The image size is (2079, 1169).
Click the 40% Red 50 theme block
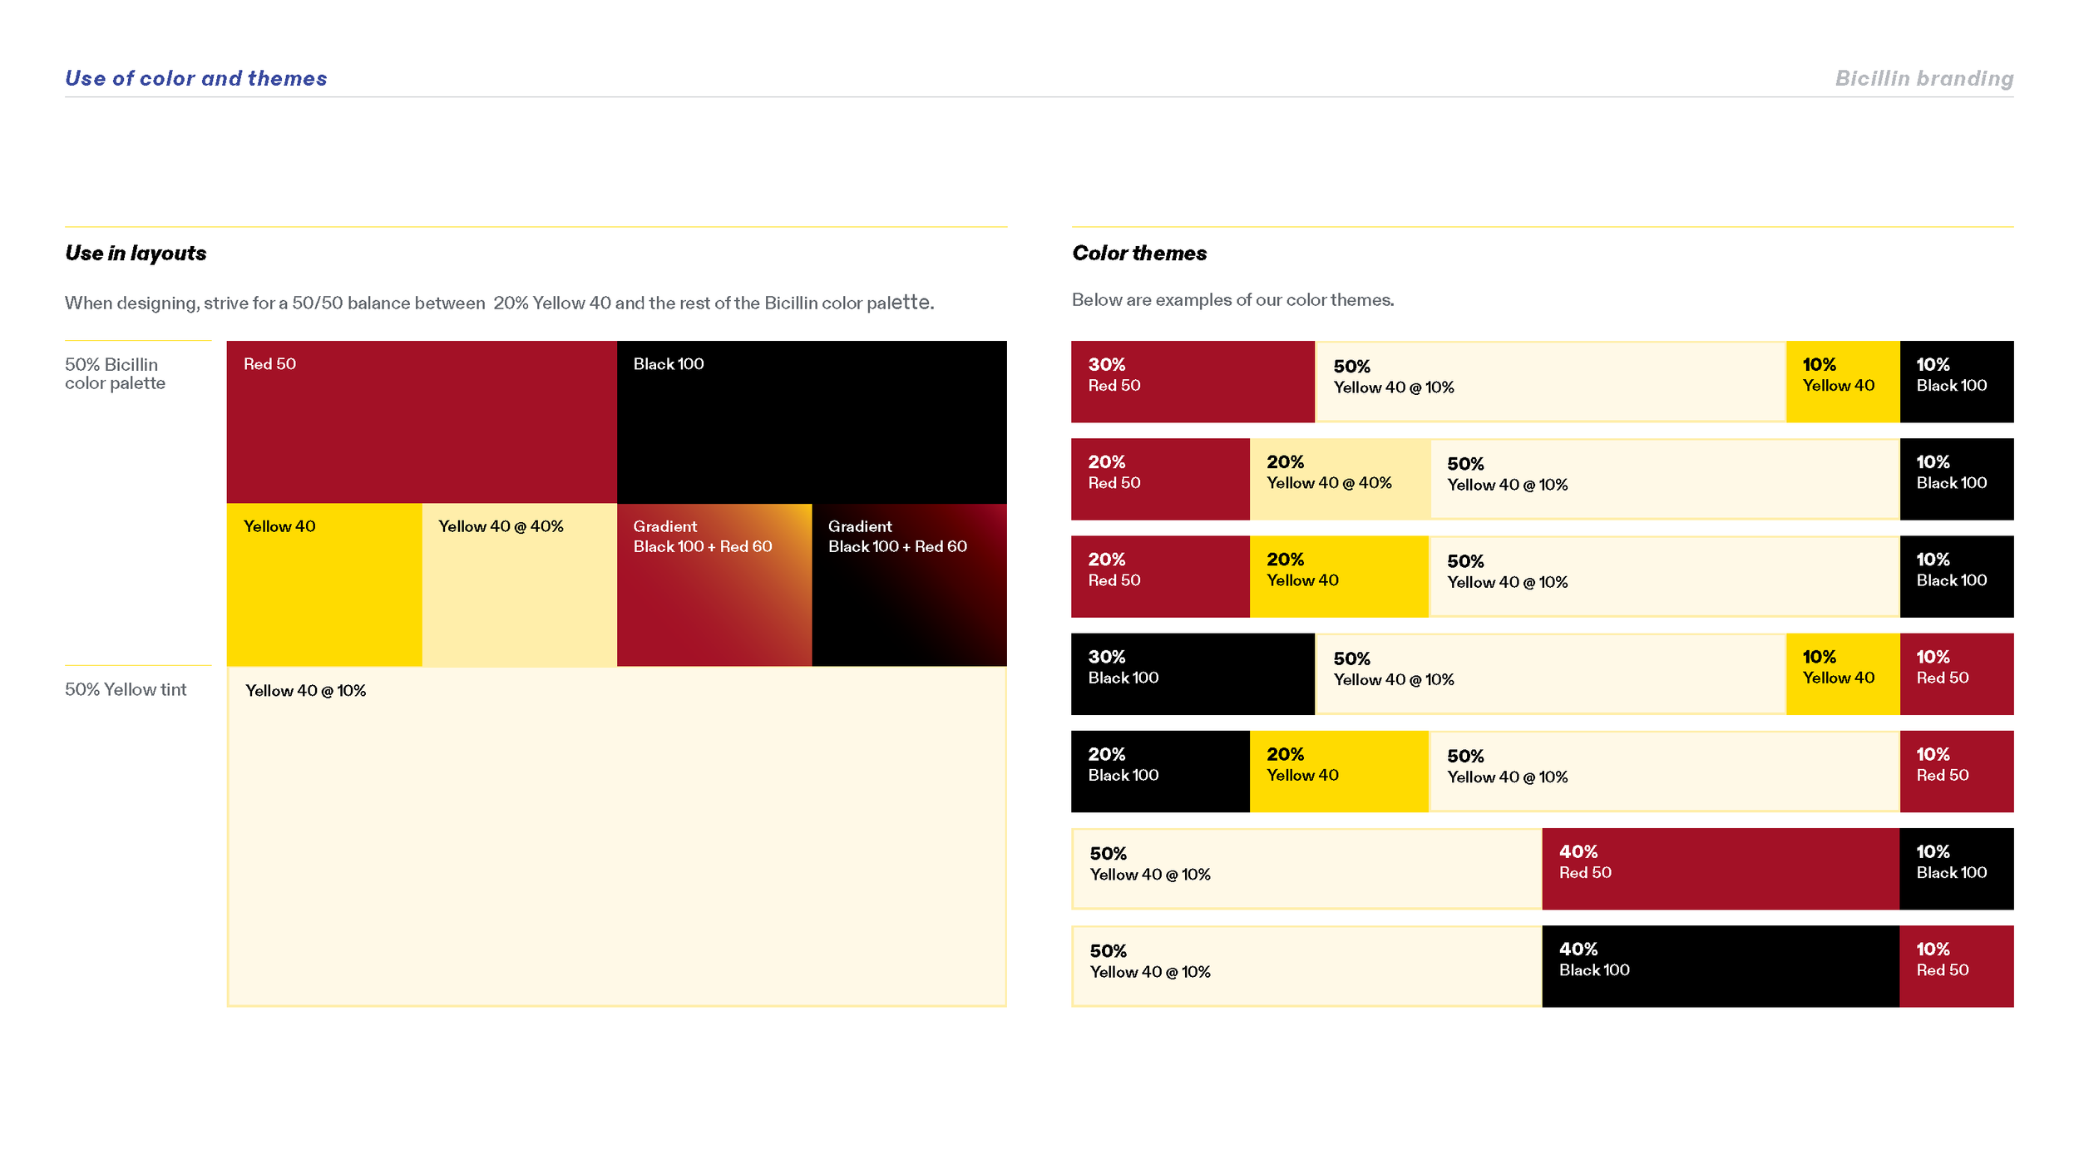(1721, 869)
